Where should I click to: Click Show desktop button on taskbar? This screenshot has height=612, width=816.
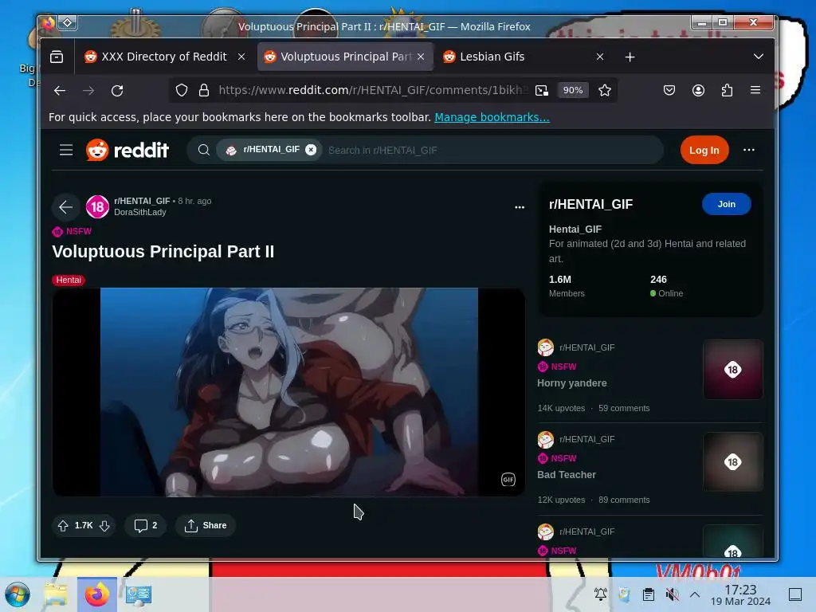(795, 594)
